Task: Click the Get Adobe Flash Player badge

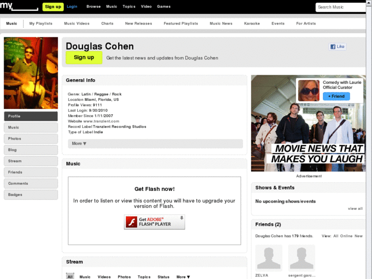Action: pos(155,222)
